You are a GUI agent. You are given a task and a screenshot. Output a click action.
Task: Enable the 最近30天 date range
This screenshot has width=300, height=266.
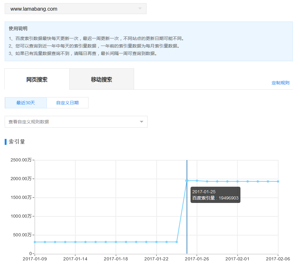tap(26, 103)
